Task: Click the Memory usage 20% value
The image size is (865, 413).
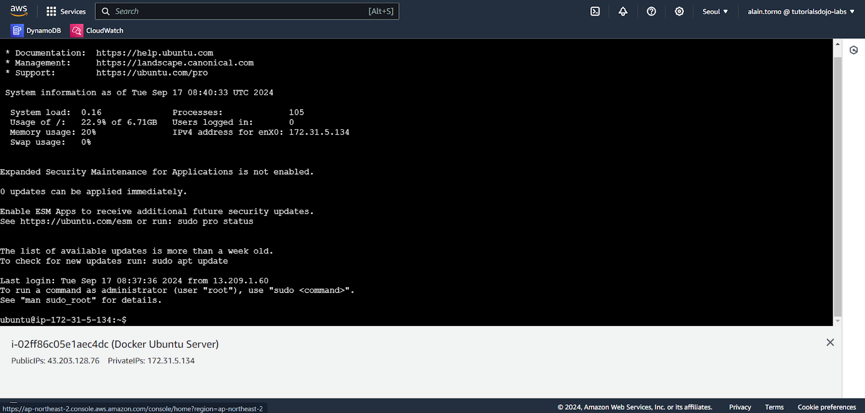Action: 89,132
